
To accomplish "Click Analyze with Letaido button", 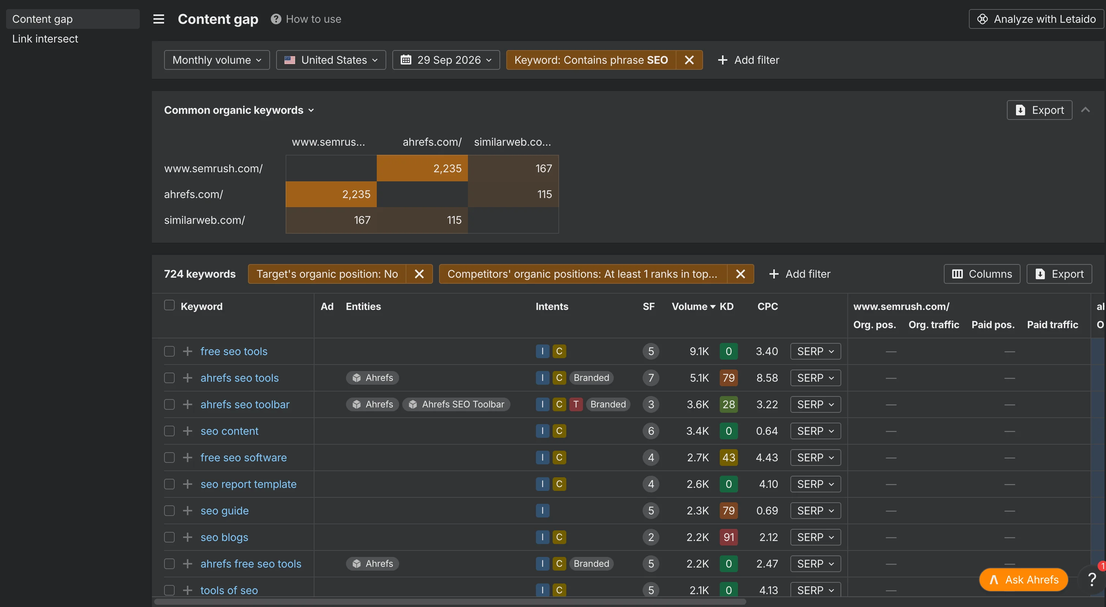I will pos(1036,19).
